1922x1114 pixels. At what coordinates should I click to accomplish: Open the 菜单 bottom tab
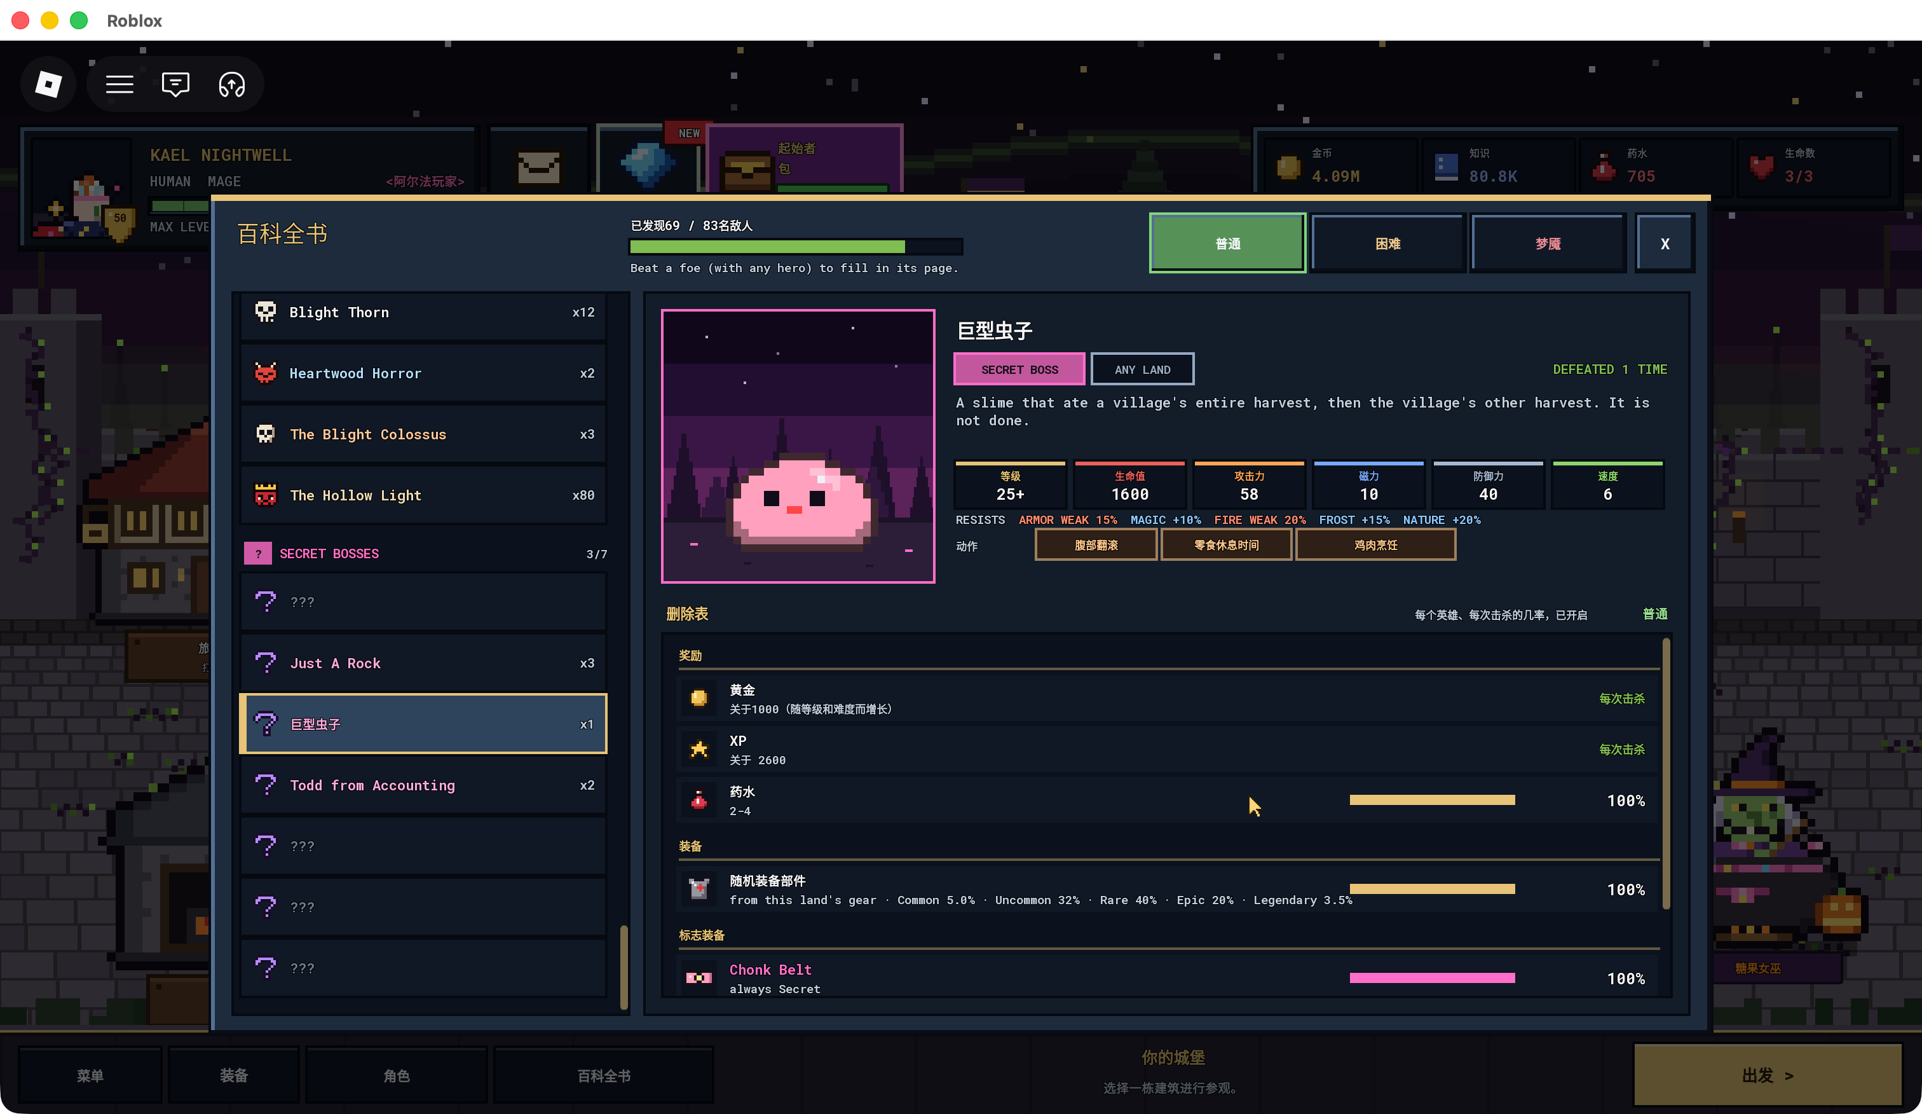pos(90,1075)
